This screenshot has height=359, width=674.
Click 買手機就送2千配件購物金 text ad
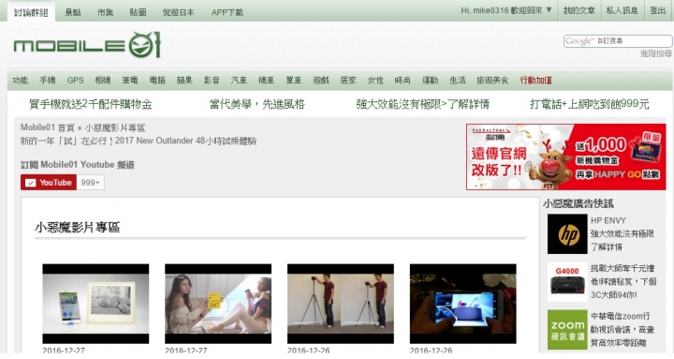coord(91,104)
